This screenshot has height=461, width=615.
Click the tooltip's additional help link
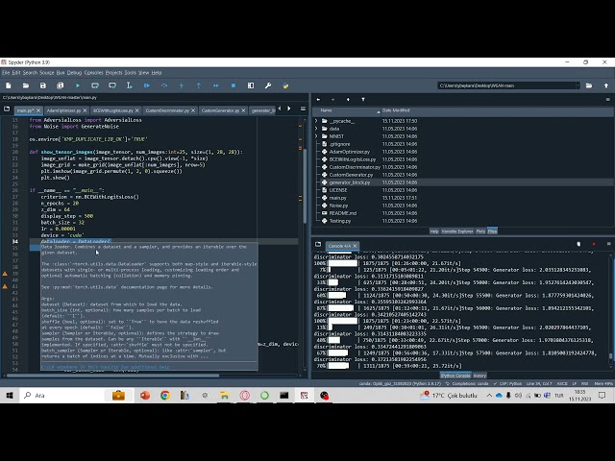click(105, 367)
